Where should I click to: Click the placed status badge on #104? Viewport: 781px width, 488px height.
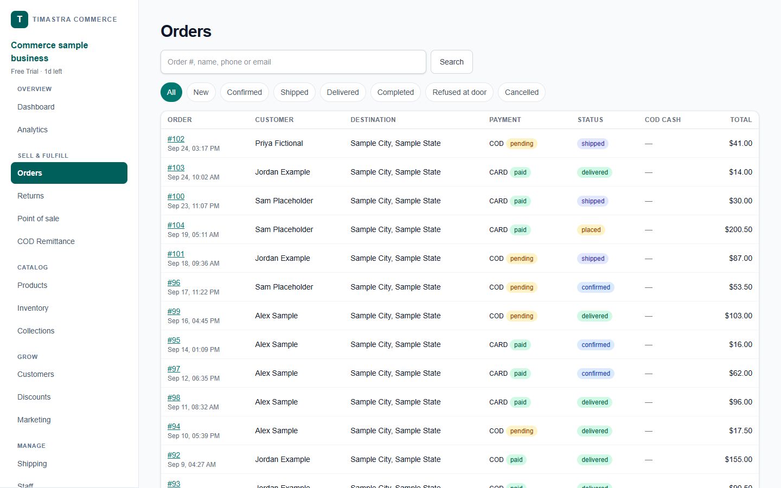pyautogui.click(x=591, y=230)
